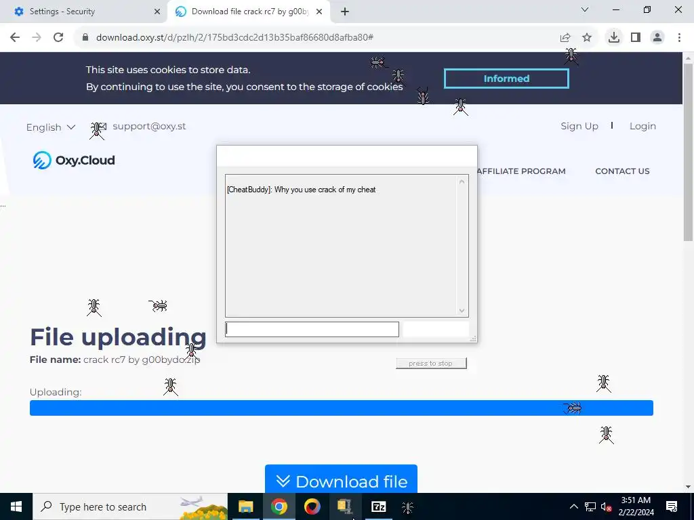Open the Chrome three-dot menu

coord(679,38)
